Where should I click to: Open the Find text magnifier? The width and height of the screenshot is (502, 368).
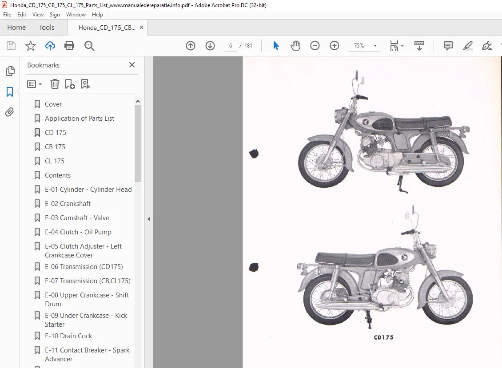[x=89, y=46]
